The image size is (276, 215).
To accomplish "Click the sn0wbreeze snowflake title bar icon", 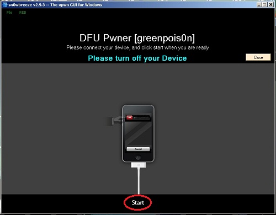I will tap(5, 4).
